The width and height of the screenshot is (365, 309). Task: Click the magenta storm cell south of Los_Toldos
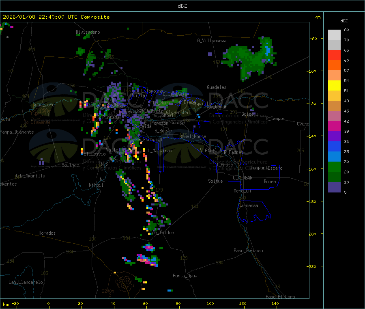coord(149,247)
